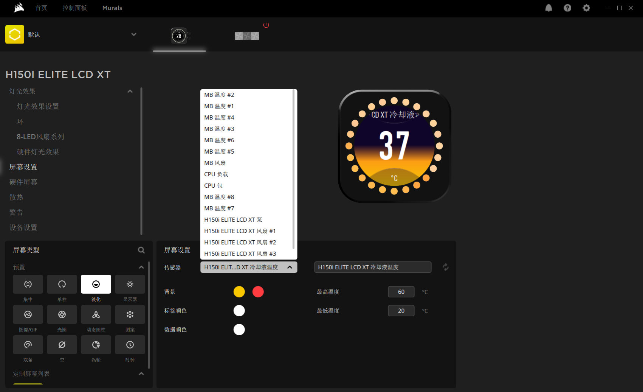
Task: Click the refresh icon beside sensor field
Action: (x=446, y=267)
